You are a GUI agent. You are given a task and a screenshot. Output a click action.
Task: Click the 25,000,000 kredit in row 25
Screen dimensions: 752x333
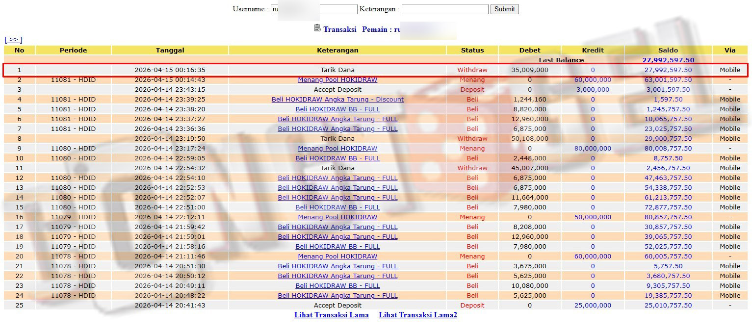point(593,306)
